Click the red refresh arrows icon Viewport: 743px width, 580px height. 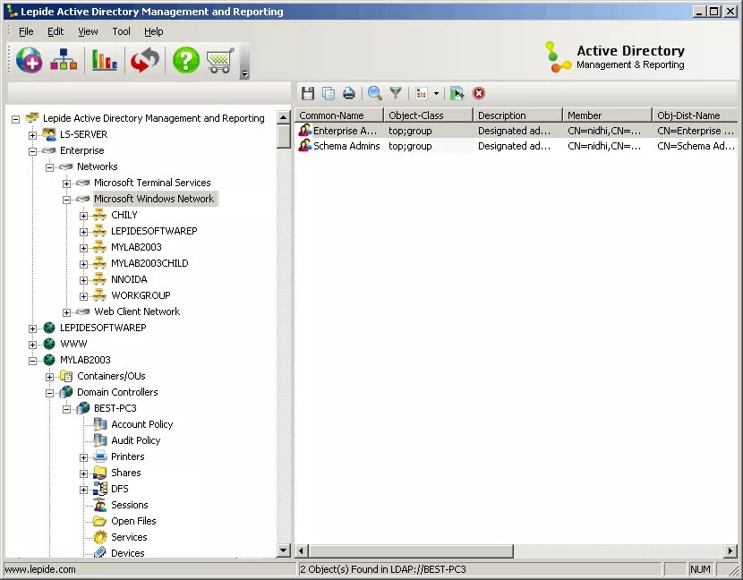pyautogui.click(x=144, y=60)
